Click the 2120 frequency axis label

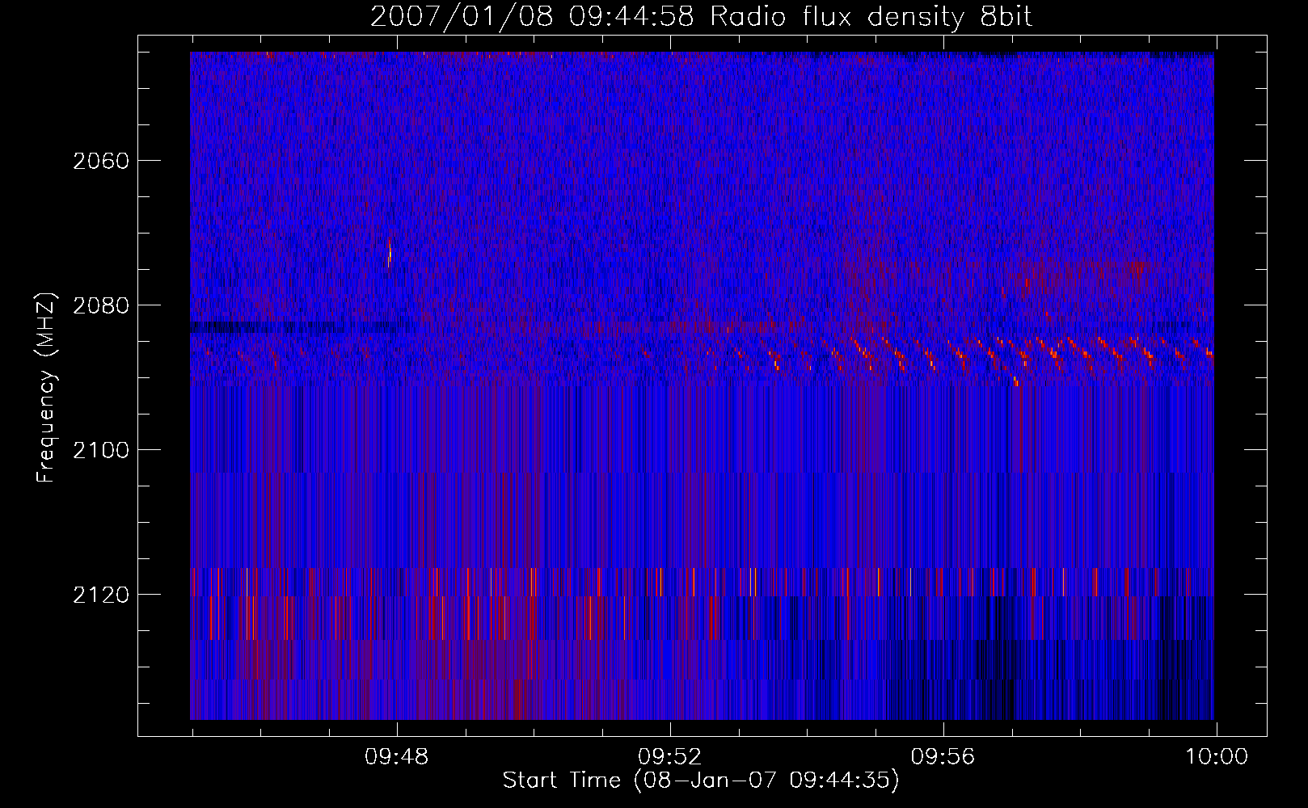coord(101,595)
